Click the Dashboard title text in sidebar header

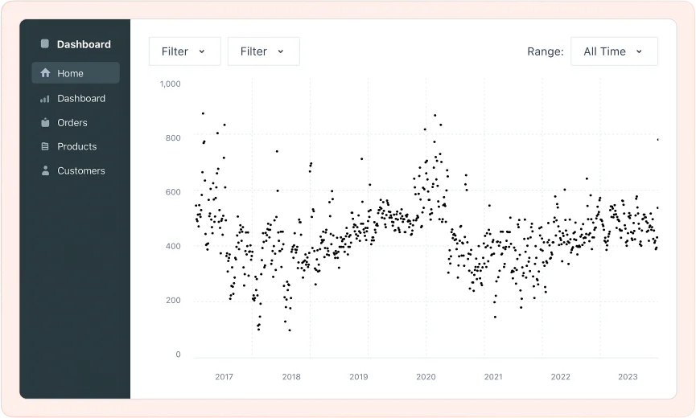point(84,44)
